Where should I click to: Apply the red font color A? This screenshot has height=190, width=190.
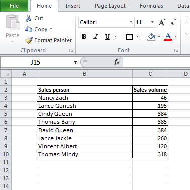pos(168,37)
